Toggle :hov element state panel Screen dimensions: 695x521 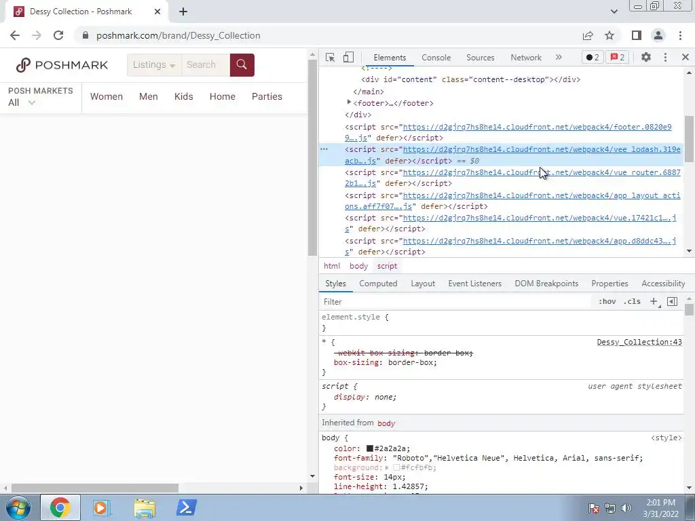[x=607, y=302]
